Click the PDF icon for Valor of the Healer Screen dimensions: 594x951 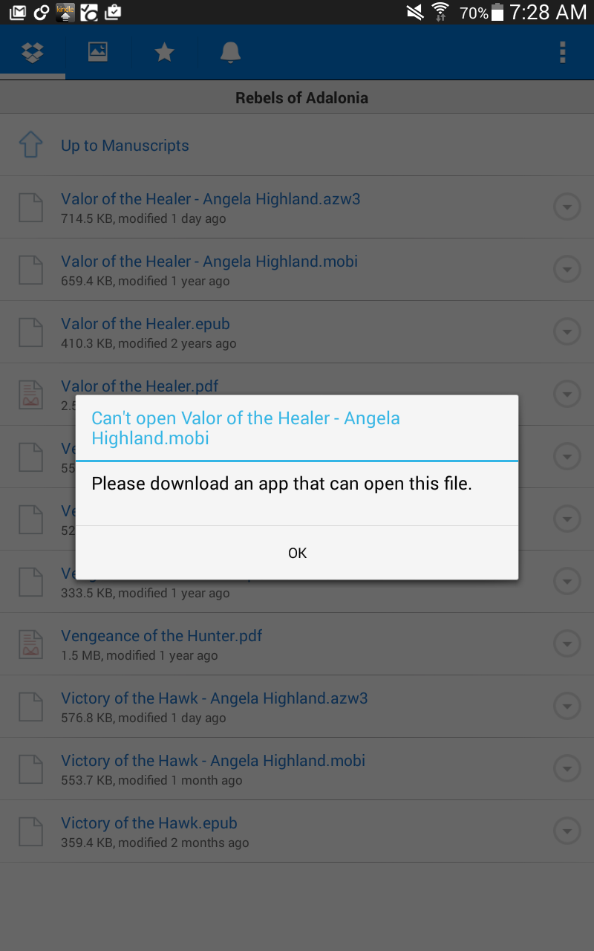coord(30,395)
